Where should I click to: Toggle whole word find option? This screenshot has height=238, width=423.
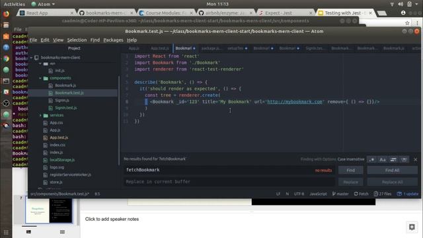tap(404, 159)
